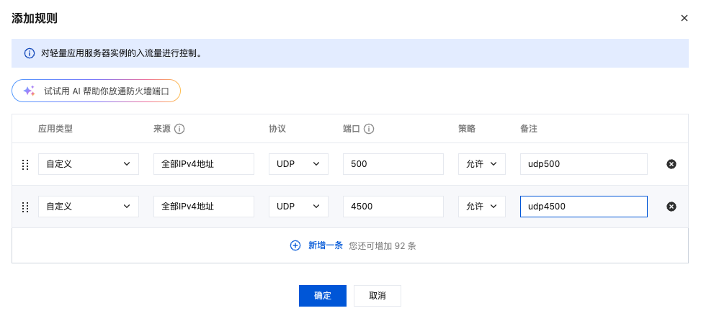The width and height of the screenshot is (701, 321).
Task: Remove the udp4500 rule row
Action: coord(671,207)
